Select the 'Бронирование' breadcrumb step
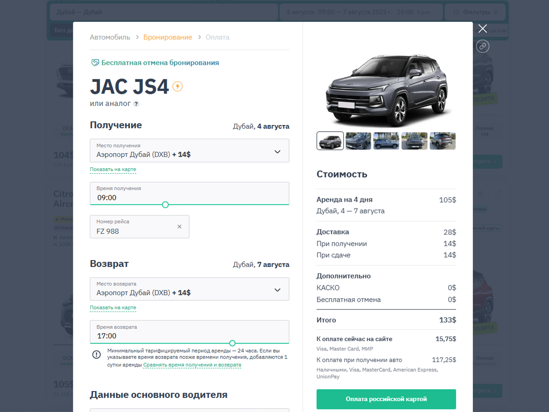 pos(168,37)
